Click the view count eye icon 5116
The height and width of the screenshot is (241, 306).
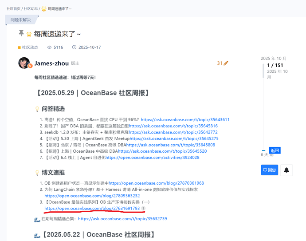click(49, 47)
